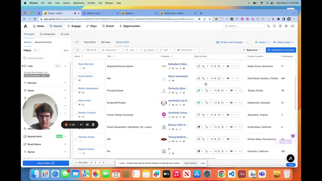This screenshot has width=322, height=181.
Task: Select the Mario Imola row checkbox
Action: [x=76, y=103]
